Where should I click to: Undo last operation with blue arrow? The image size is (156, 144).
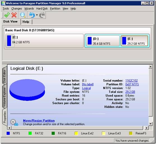point(32,15)
